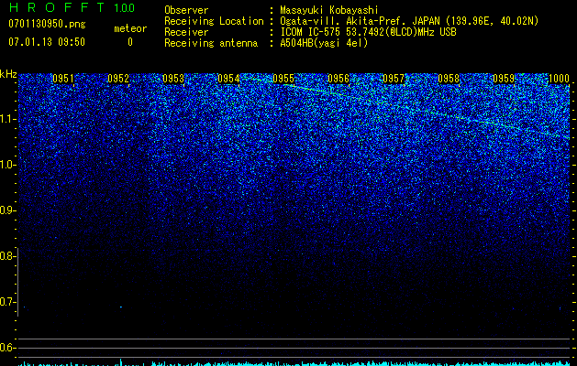The image size is (577, 366).
Task: Click the antenna A504HB(yagi 4el) text
Action: tap(324, 43)
